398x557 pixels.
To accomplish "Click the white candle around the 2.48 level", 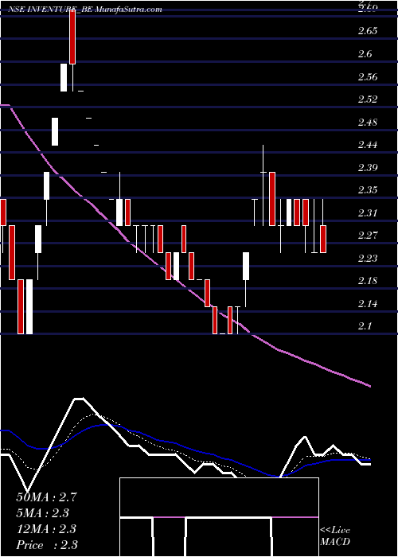I will pos(55,131).
